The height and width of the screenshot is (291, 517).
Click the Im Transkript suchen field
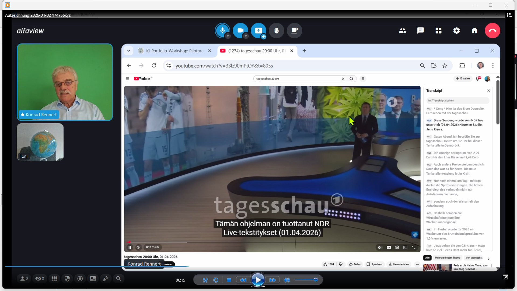click(x=457, y=101)
